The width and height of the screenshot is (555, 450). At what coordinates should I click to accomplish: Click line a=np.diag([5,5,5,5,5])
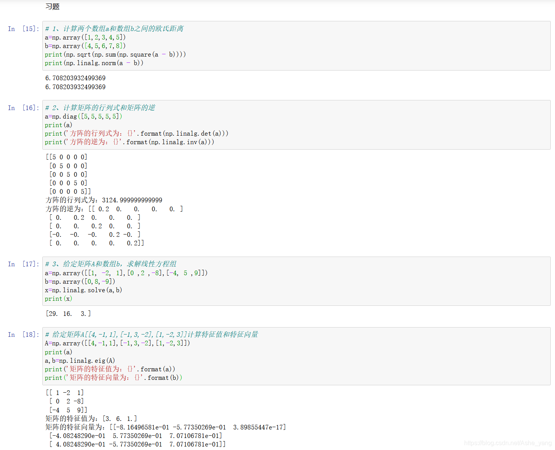84,117
